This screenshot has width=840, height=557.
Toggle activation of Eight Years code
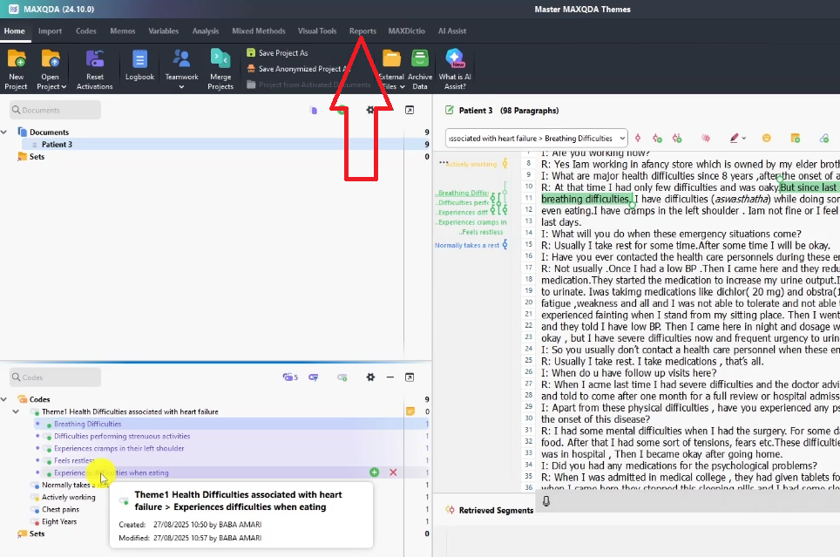pos(35,522)
